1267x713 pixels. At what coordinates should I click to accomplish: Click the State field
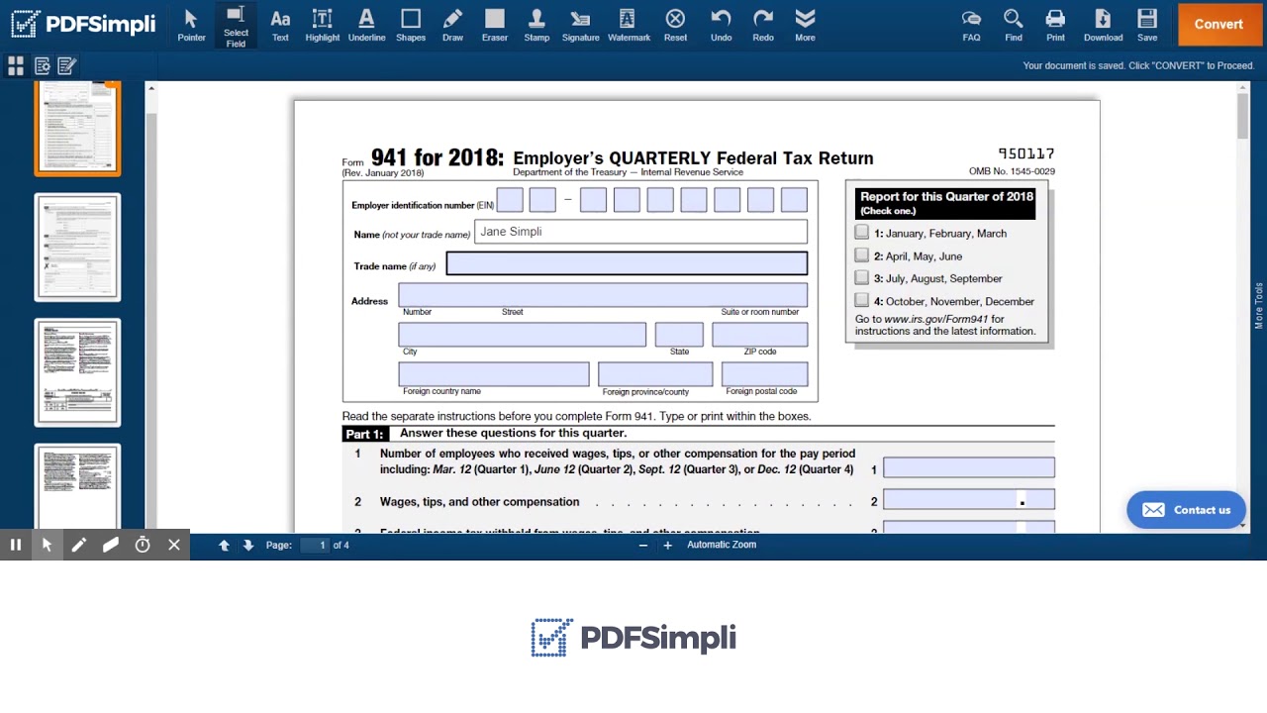pyautogui.click(x=679, y=335)
